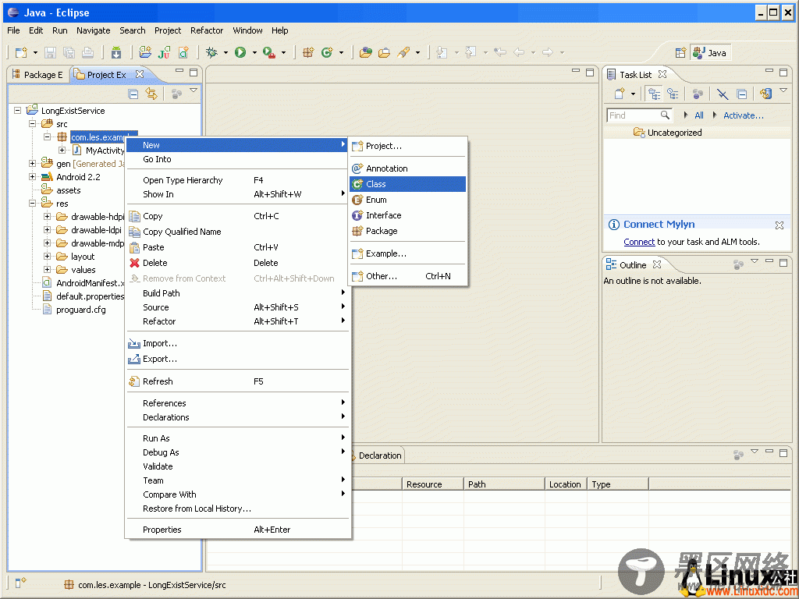The width and height of the screenshot is (799, 599).
Task: Choose Package from the New submenu
Action: 407,231
